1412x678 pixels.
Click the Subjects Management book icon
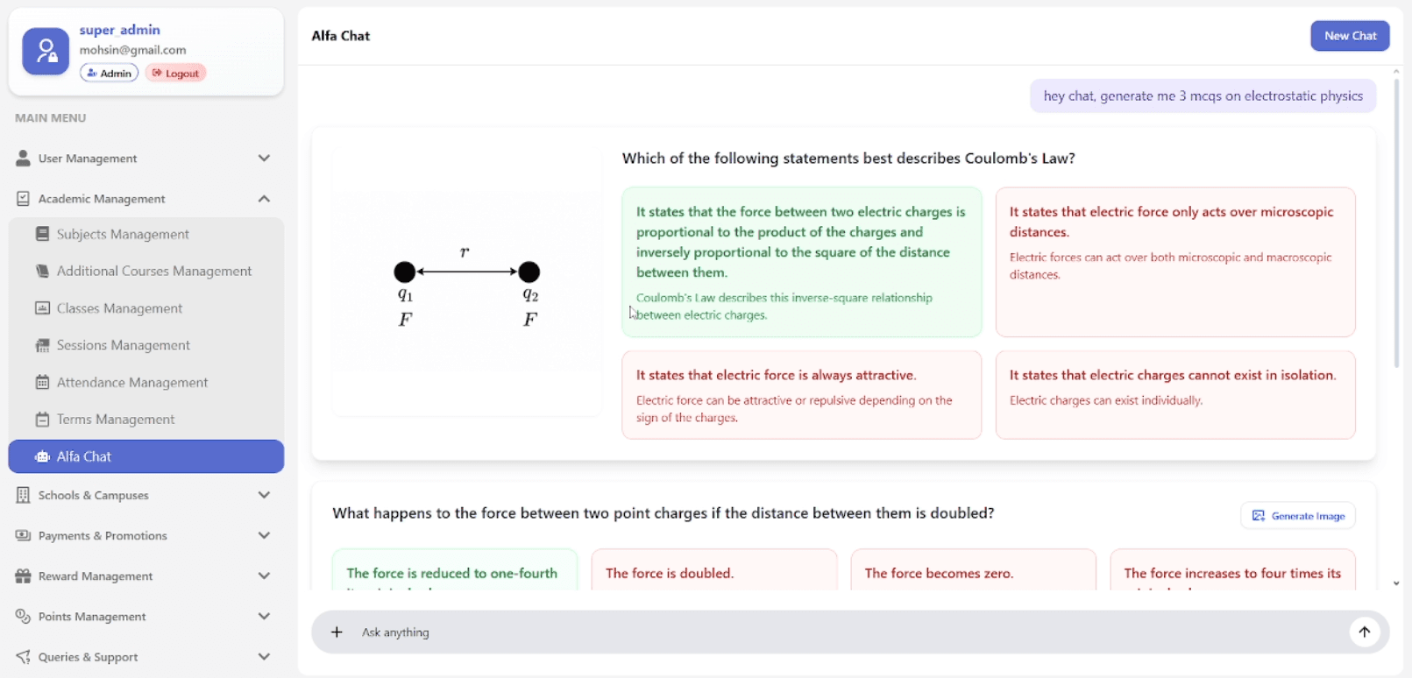(x=42, y=234)
